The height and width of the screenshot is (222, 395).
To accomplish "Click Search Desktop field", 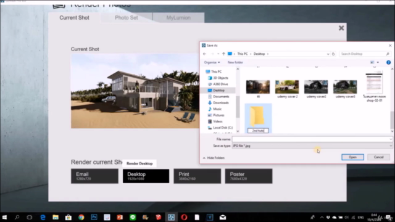I will coord(365,54).
